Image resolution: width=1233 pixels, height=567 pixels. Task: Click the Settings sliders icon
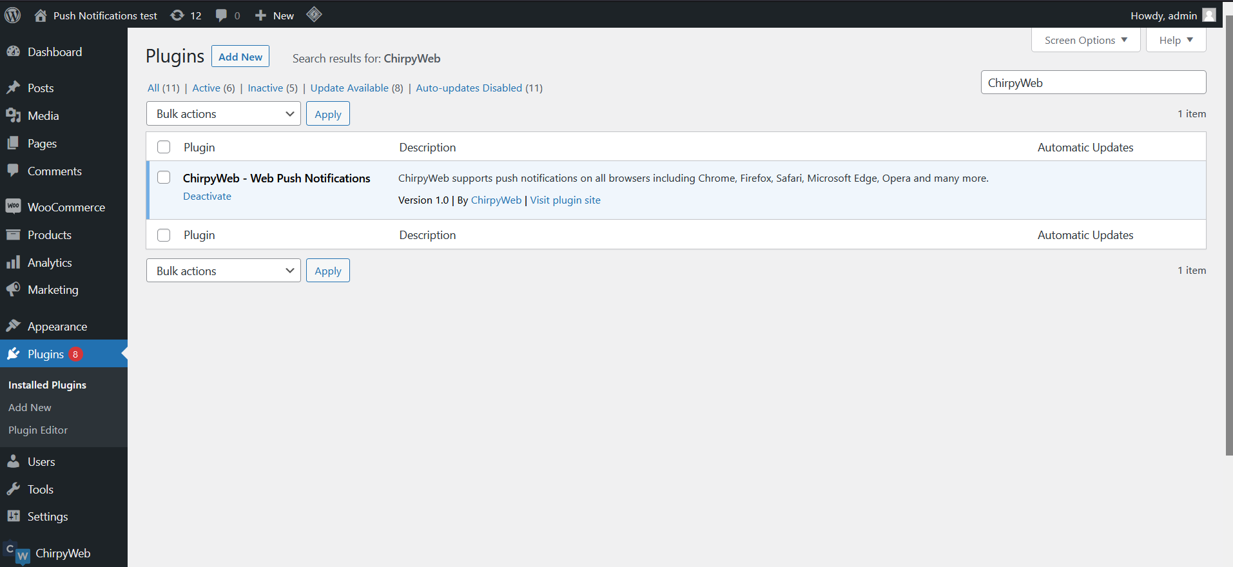14,516
